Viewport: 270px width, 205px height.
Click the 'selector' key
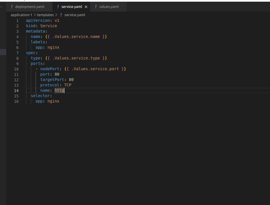click(40, 96)
